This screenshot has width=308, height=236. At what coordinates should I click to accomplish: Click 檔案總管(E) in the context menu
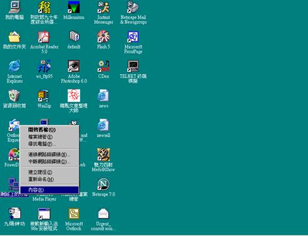click(49, 137)
